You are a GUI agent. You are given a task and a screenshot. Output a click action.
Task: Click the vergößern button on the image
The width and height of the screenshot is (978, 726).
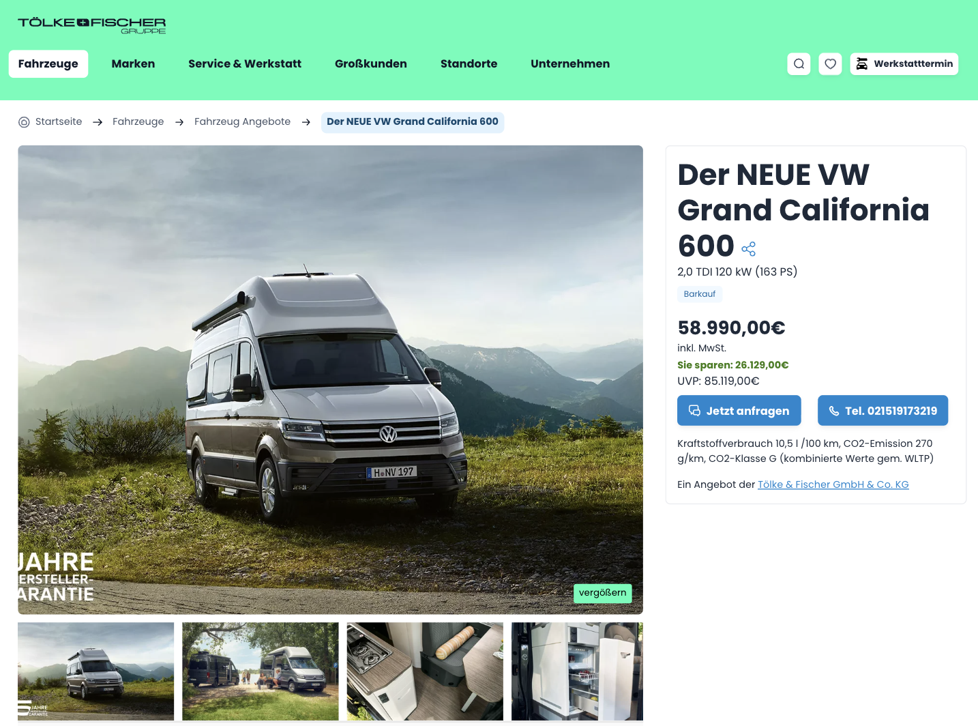pyautogui.click(x=603, y=593)
